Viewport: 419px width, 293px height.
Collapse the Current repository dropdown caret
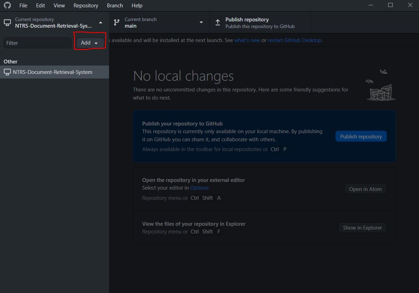tap(101, 23)
